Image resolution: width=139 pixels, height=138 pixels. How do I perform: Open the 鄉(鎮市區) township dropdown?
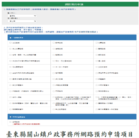click(22, 21)
